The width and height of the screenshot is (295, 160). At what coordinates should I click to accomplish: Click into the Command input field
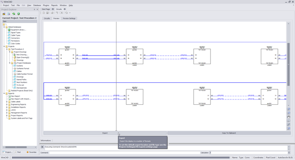coord(124,153)
